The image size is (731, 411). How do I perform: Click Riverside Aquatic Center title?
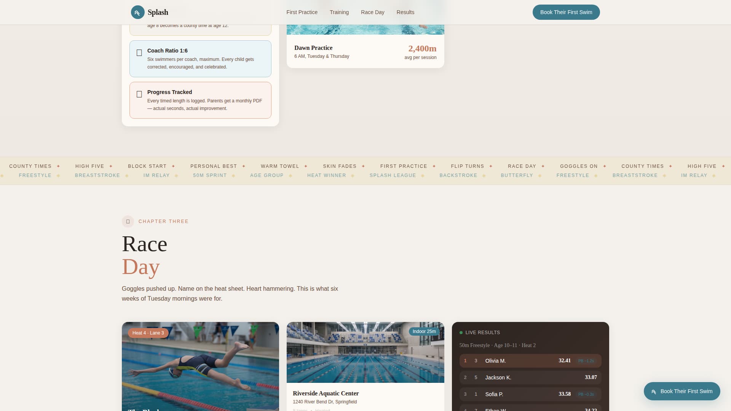pos(326,393)
